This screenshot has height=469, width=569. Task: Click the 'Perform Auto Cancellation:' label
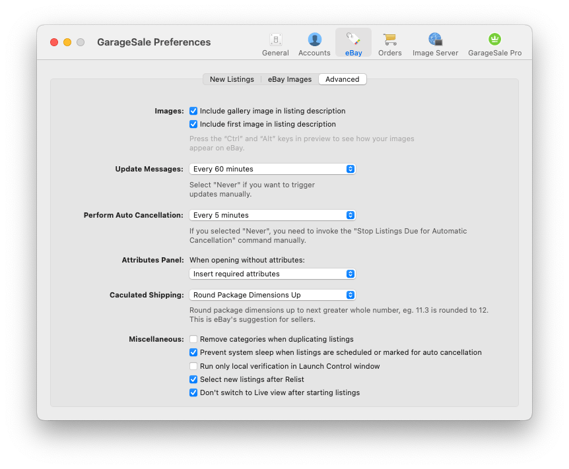(133, 215)
